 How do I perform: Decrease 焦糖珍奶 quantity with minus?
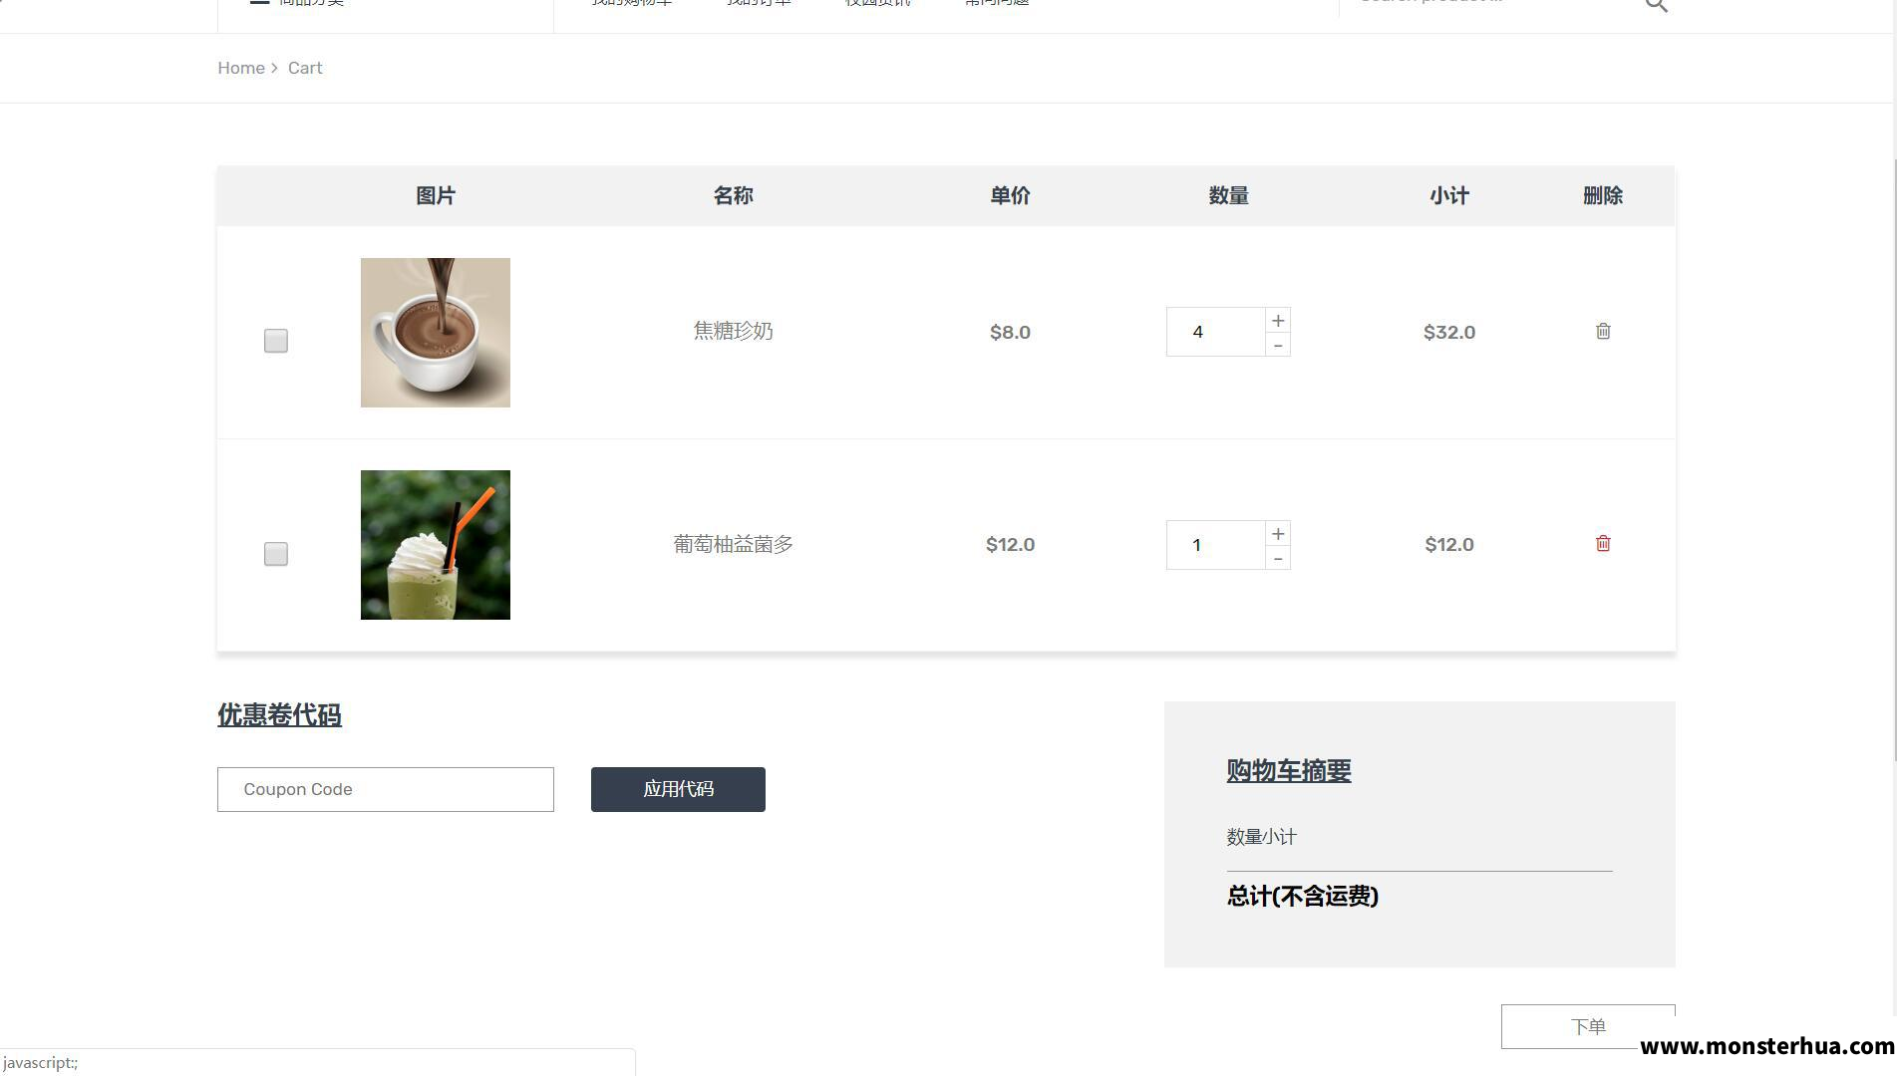pos(1278,345)
